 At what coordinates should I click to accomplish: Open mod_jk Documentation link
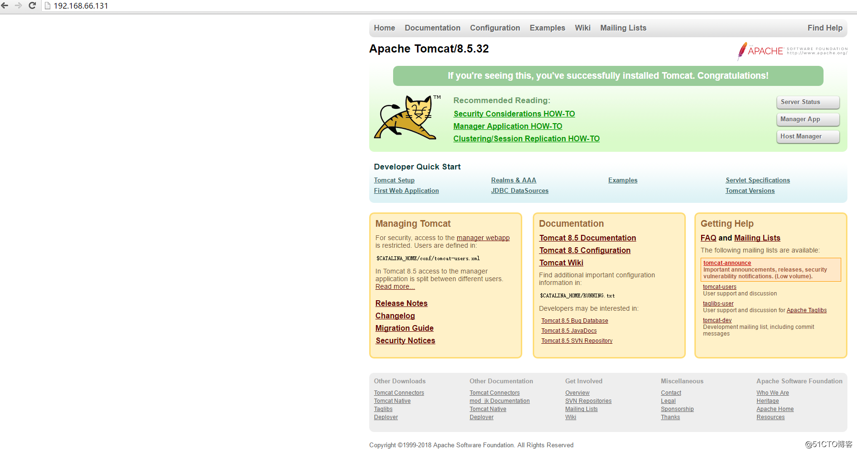tap(500, 401)
